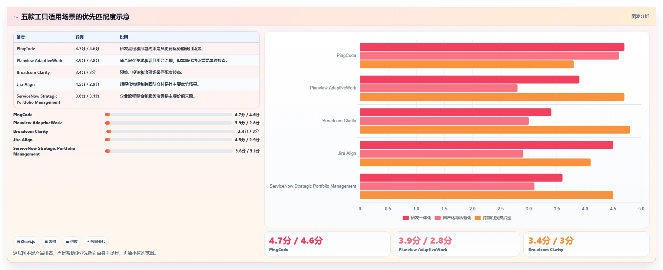
Task: Click the Jira Align chart axis label
Action: coord(347,153)
